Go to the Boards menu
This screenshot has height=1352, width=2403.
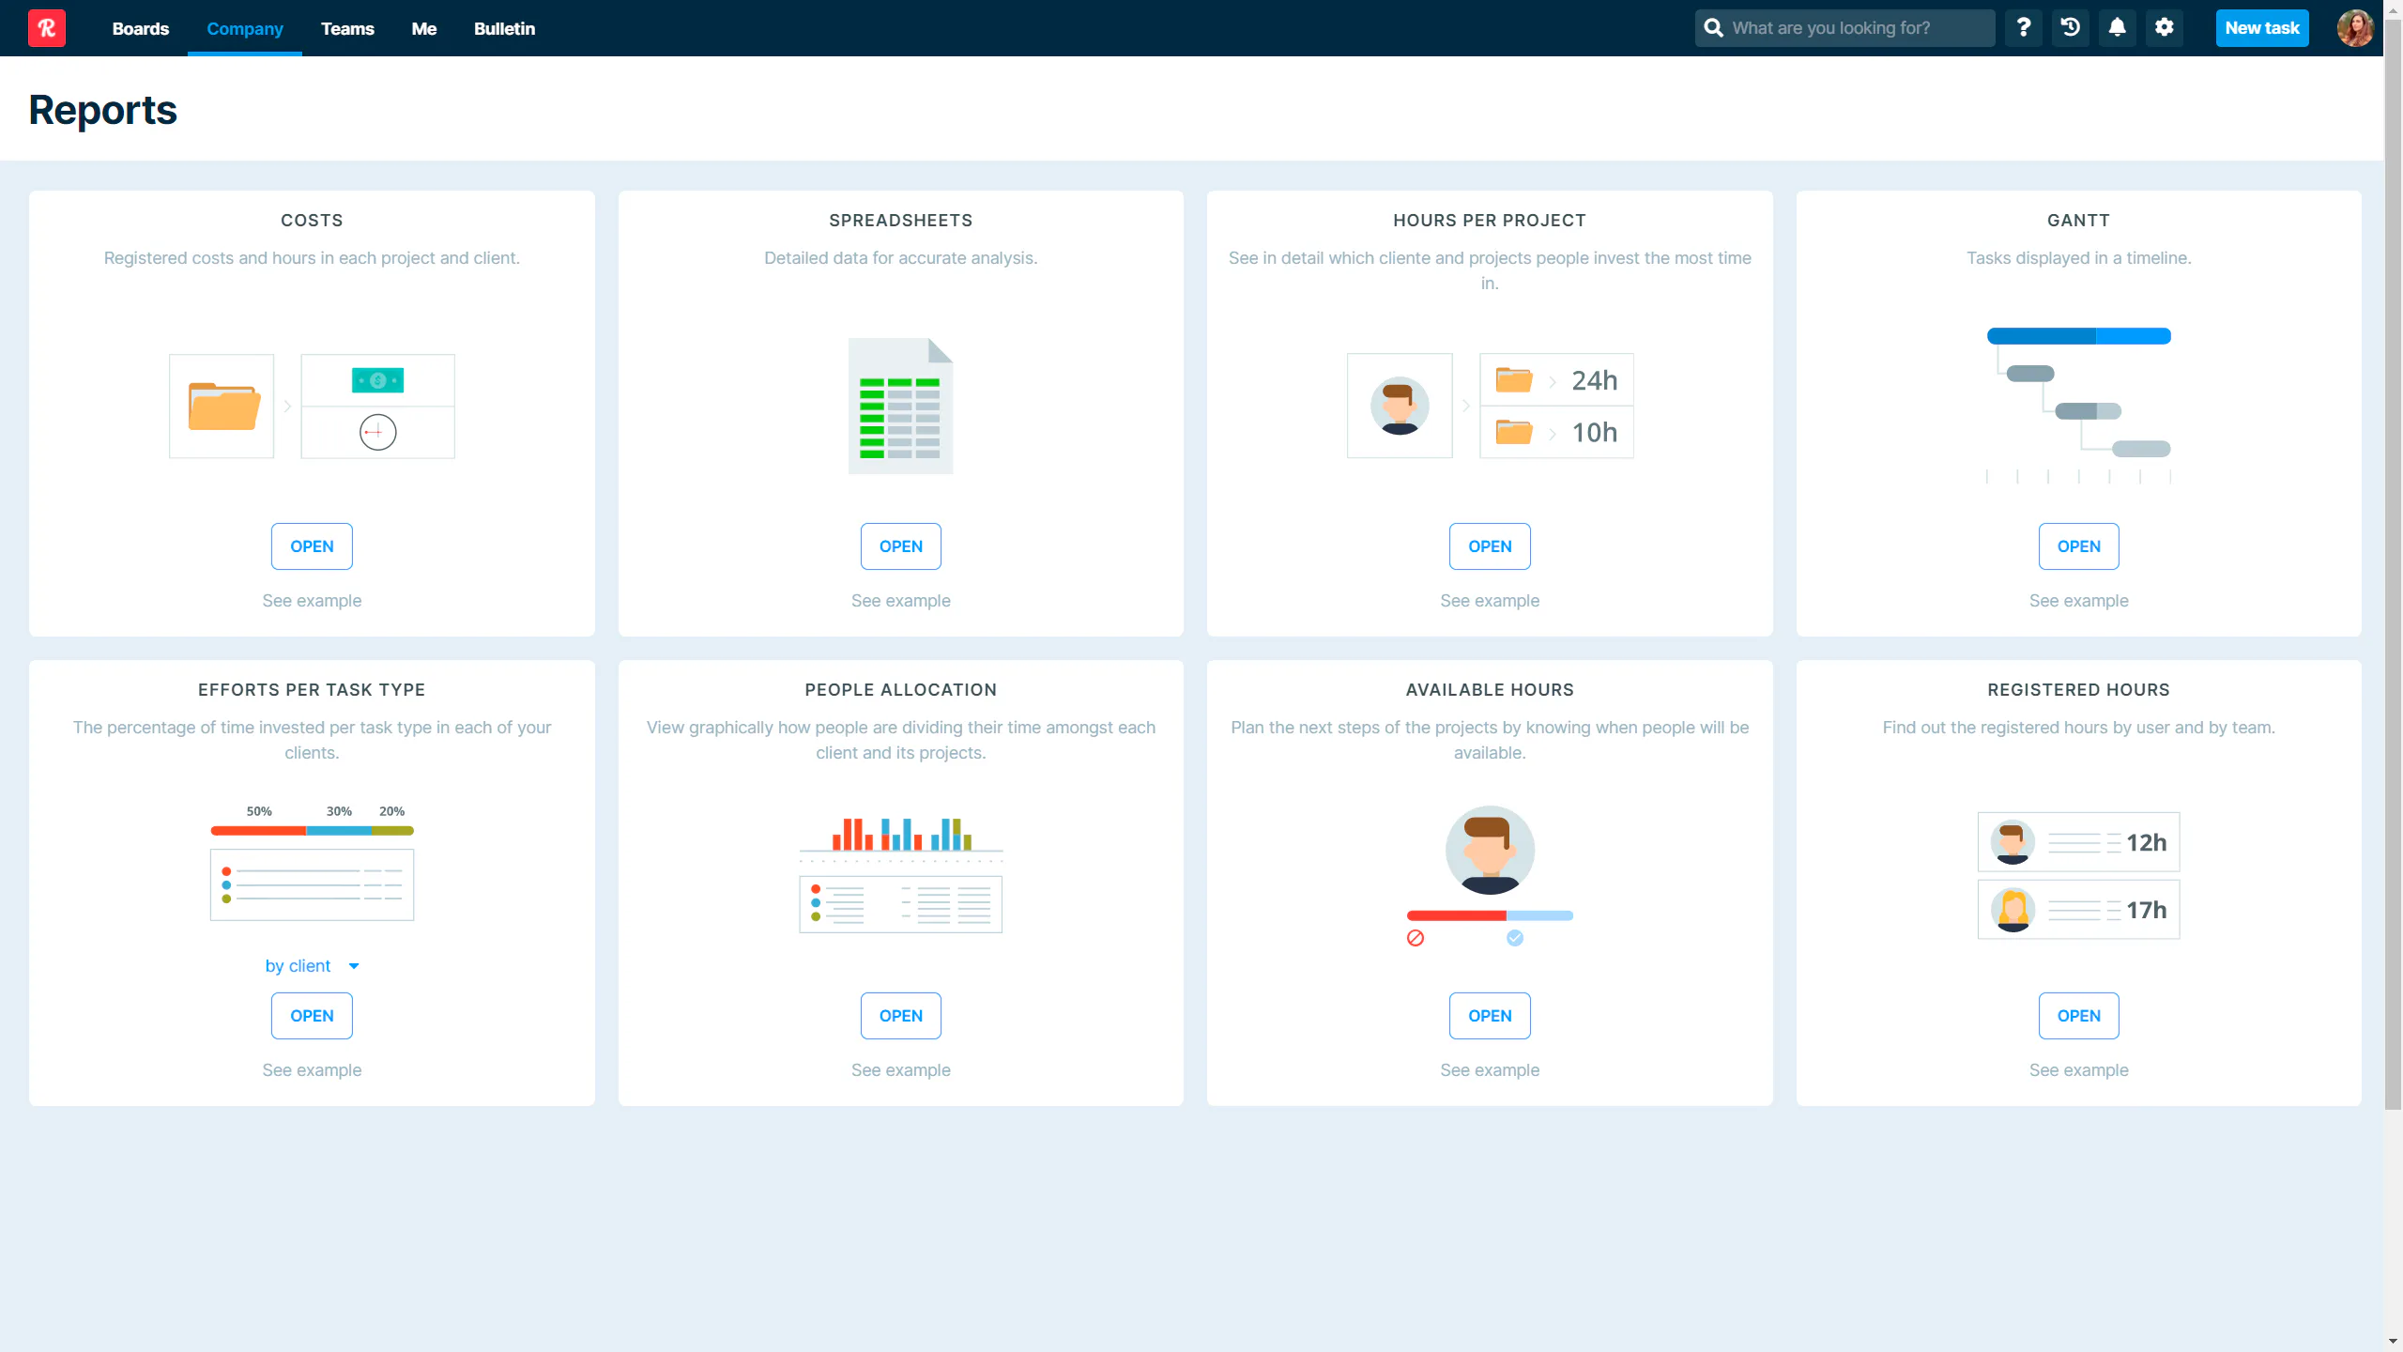[x=141, y=28]
